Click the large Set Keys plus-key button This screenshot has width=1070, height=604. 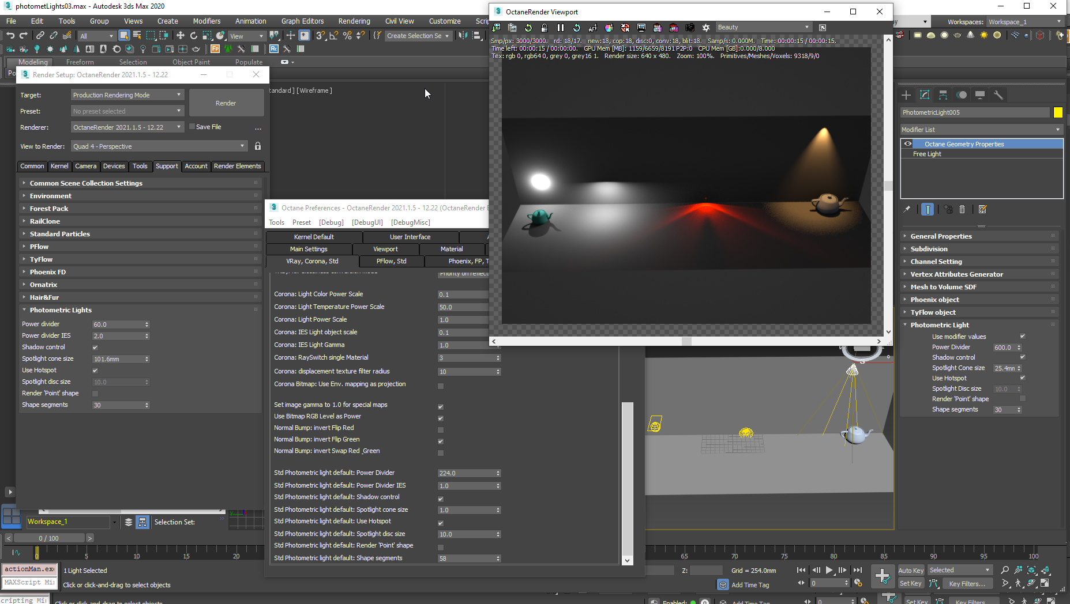[x=882, y=576]
